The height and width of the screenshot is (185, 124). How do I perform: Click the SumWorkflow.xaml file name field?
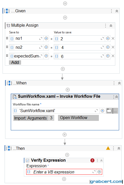(x=56, y=111)
